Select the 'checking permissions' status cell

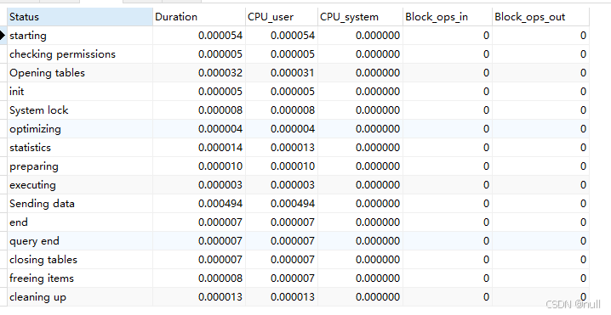80,54
